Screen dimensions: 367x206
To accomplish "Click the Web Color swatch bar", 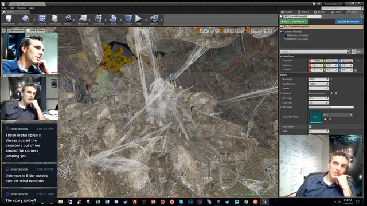I will 331,107.
